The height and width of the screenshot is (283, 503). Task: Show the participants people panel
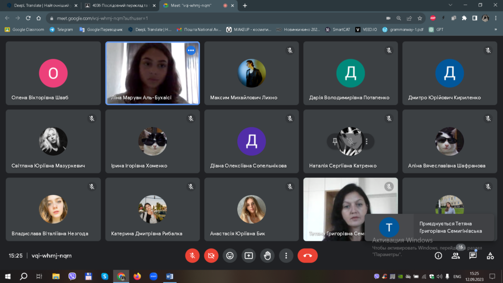coord(455,255)
